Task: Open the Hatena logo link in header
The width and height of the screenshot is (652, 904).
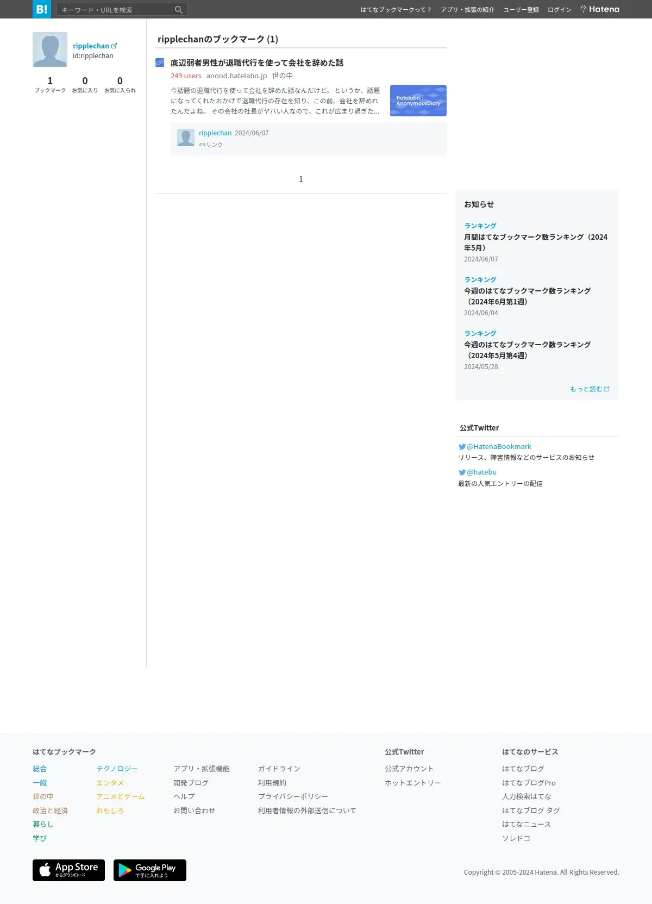Action: pos(600,9)
